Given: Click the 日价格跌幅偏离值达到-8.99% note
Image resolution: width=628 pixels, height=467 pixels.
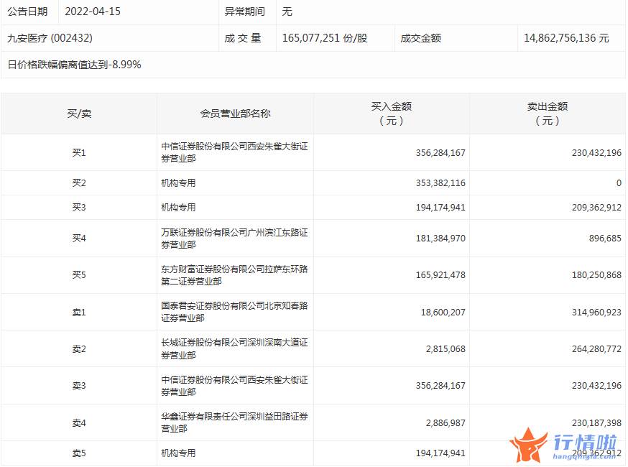Looking at the screenshot, I should pos(74,65).
